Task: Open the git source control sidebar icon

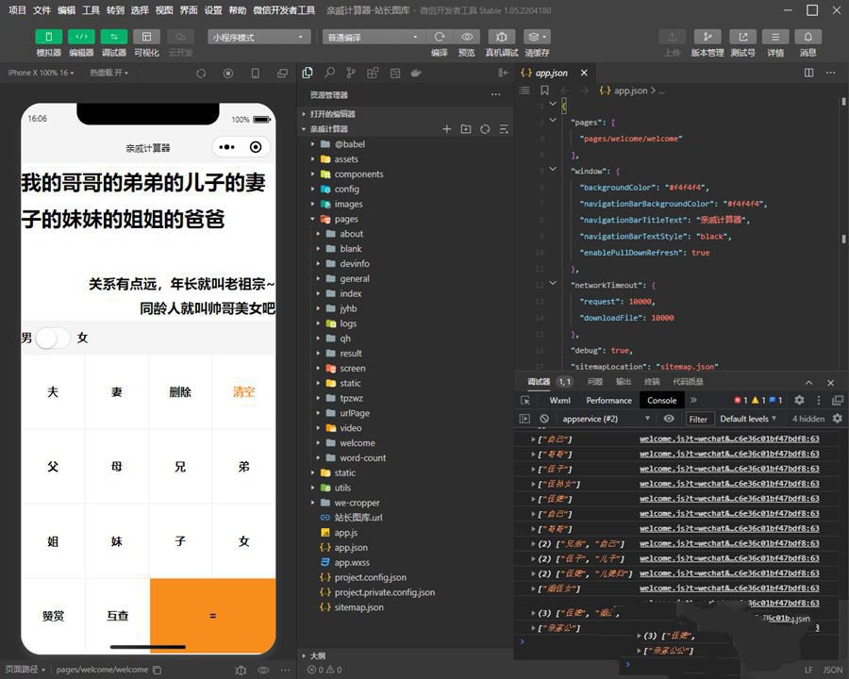Action: (x=350, y=72)
